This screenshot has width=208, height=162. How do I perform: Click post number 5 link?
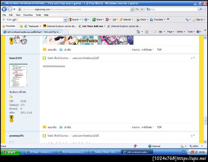(192, 136)
